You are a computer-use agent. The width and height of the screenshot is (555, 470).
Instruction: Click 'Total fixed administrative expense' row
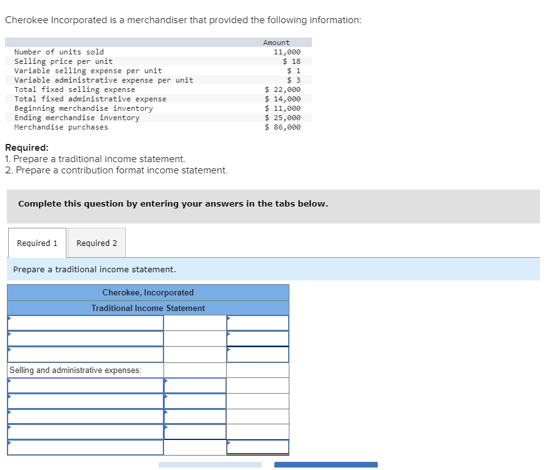(x=158, y=99)
